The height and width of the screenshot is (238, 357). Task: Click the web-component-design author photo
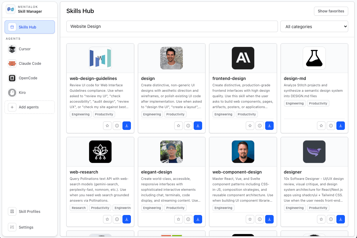243,152
